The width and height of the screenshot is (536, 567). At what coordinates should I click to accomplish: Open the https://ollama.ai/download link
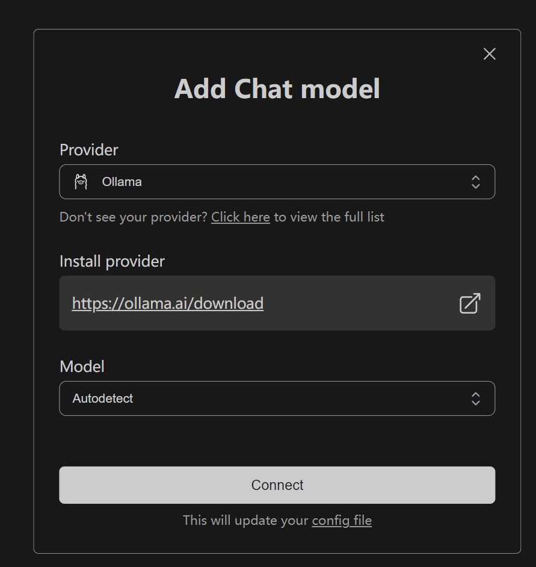(x=168, y=303)
